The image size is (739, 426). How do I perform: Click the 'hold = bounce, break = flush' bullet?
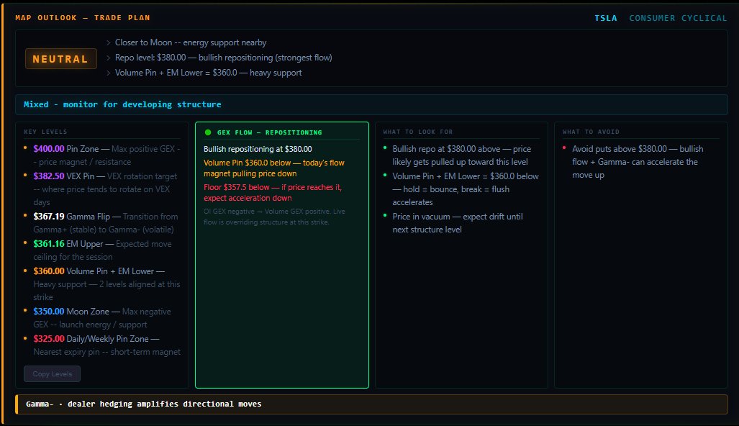(x=465, y=189)
